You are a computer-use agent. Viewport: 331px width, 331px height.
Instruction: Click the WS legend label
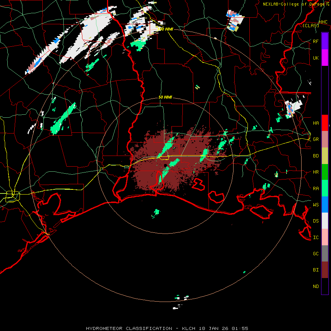tap(316, 204)
